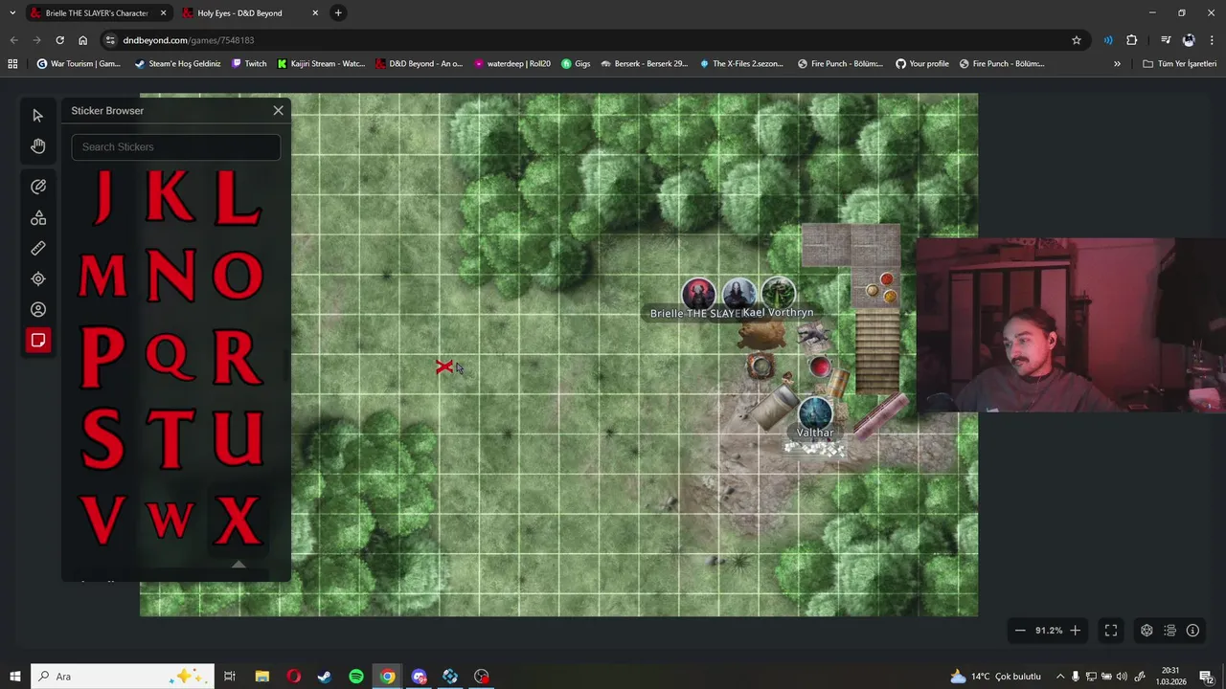Pick the letter X sticker
The image size is (1226, 689).
tap(238, 520)
